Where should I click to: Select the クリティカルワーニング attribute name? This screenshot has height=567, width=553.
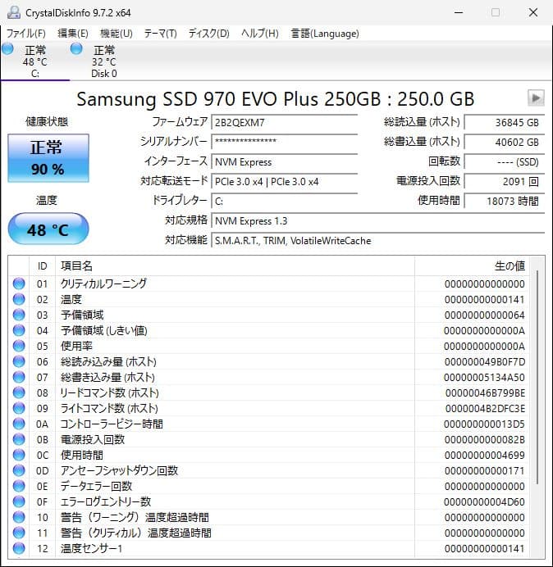tap(103, 283)
